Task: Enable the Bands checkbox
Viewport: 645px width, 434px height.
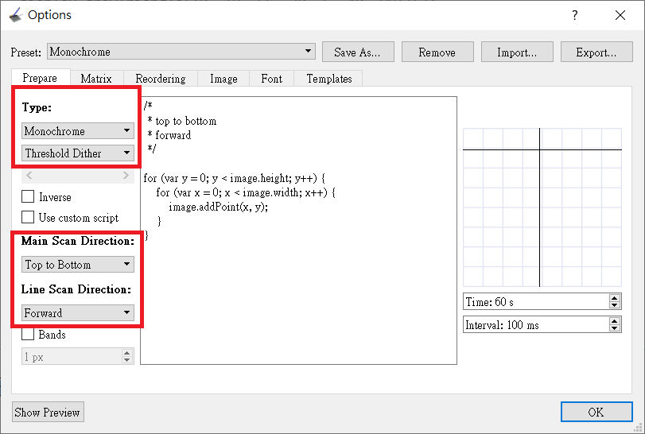Action: click(29, 335)
